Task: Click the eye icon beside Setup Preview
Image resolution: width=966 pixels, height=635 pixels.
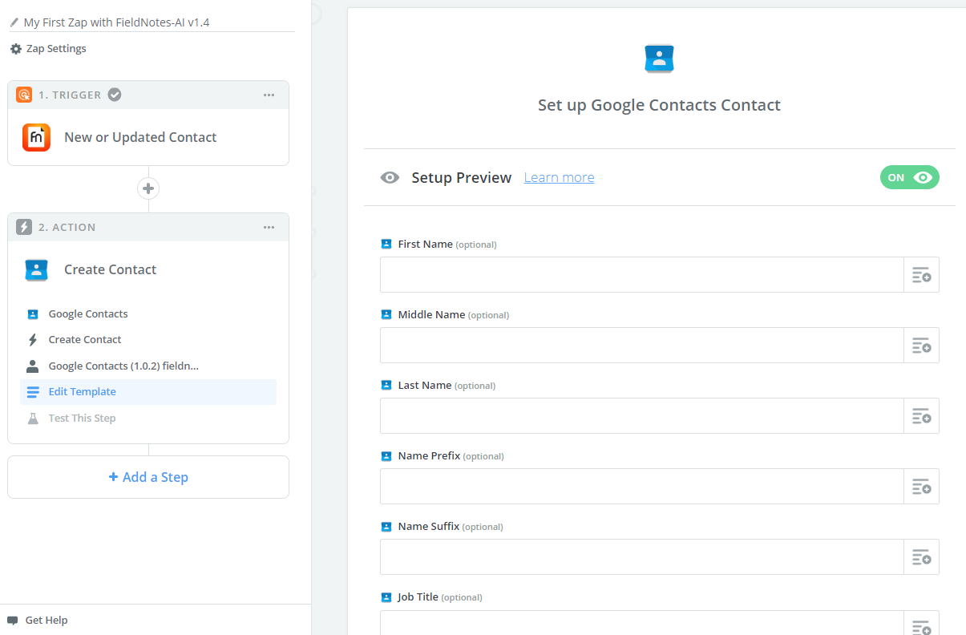Action: (x=390, y=178)
